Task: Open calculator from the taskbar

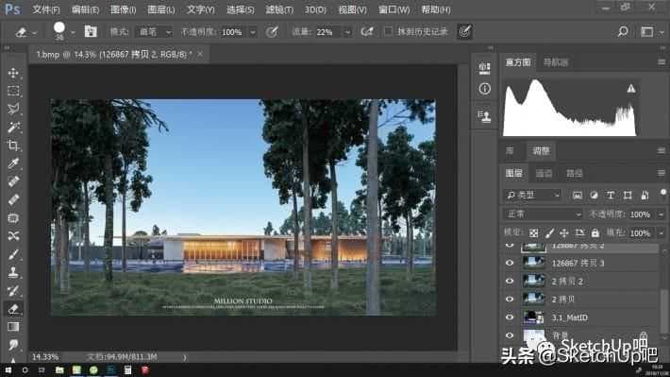Action: (127, 370)
